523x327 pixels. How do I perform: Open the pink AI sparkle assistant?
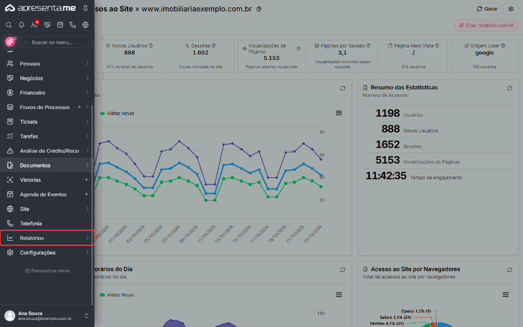coord(10,42)
